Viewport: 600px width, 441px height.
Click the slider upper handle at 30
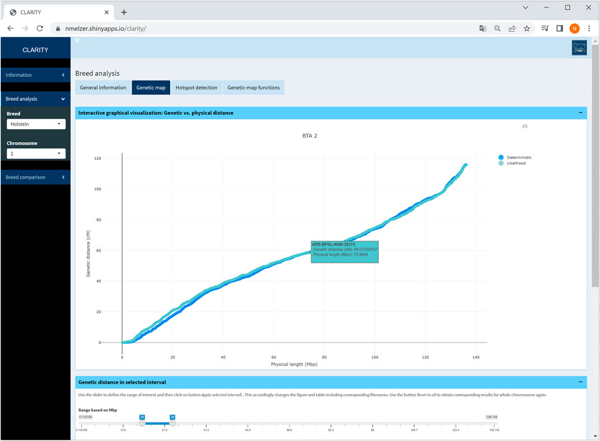[x=172, y=424]
